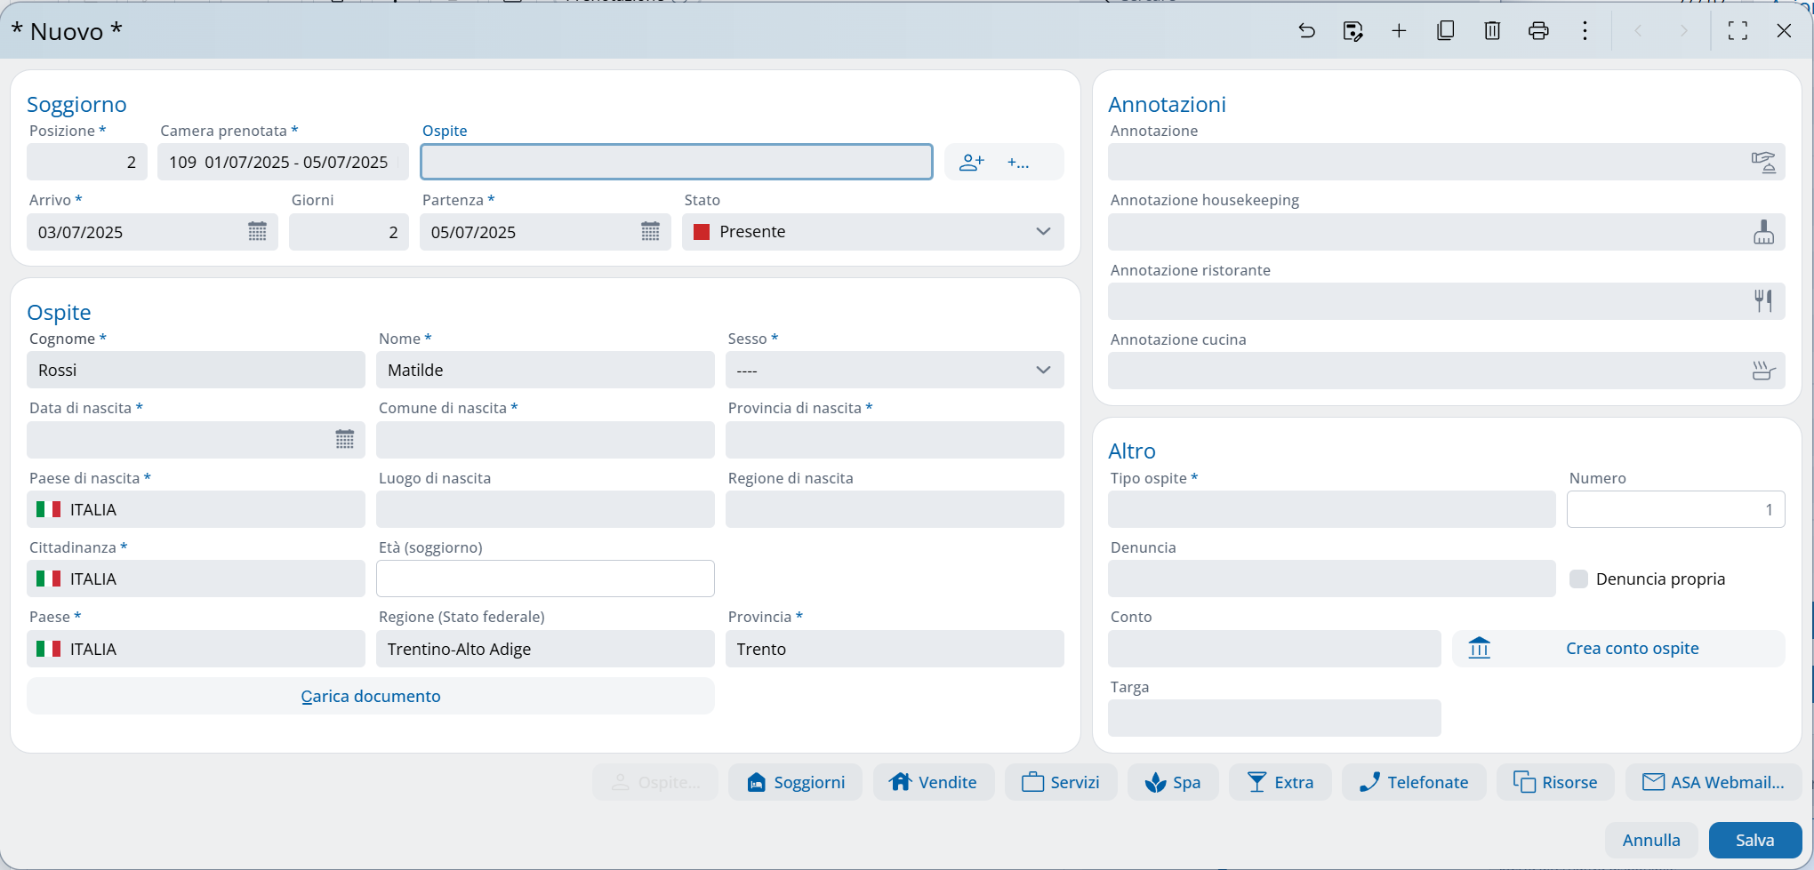Open the Soggiorni section
1814x870 pixels.
tap(795, 782)
